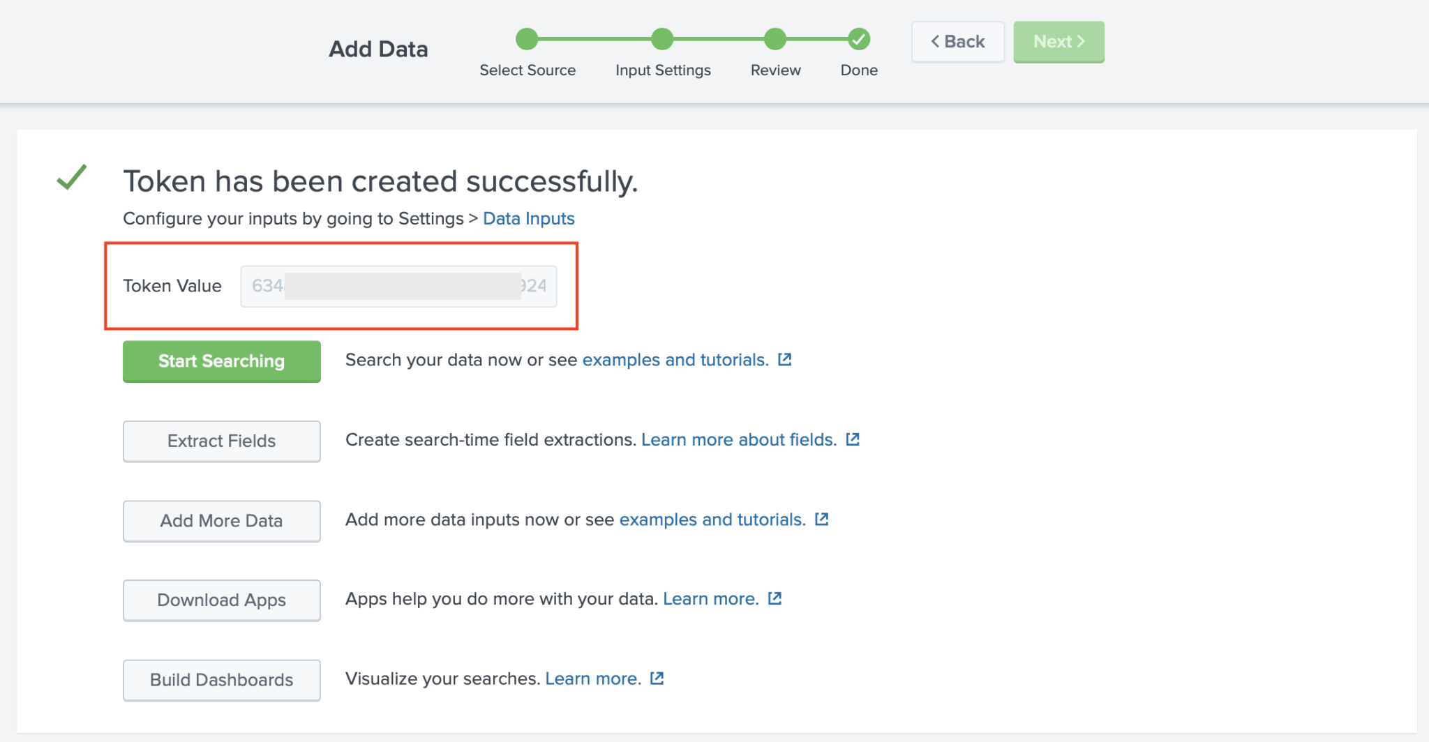This screenshot has width=1429, height=742.
Task: Open external link next to Add More Data tutorials
Action: [821, 519]
